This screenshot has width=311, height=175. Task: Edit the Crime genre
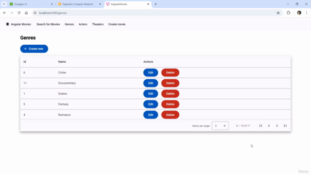click(151, 72)
